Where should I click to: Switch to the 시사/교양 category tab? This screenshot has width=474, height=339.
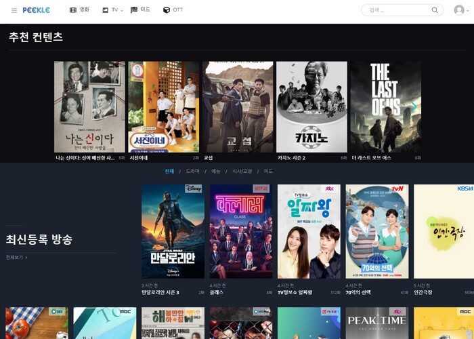click(x=242, y=171)
